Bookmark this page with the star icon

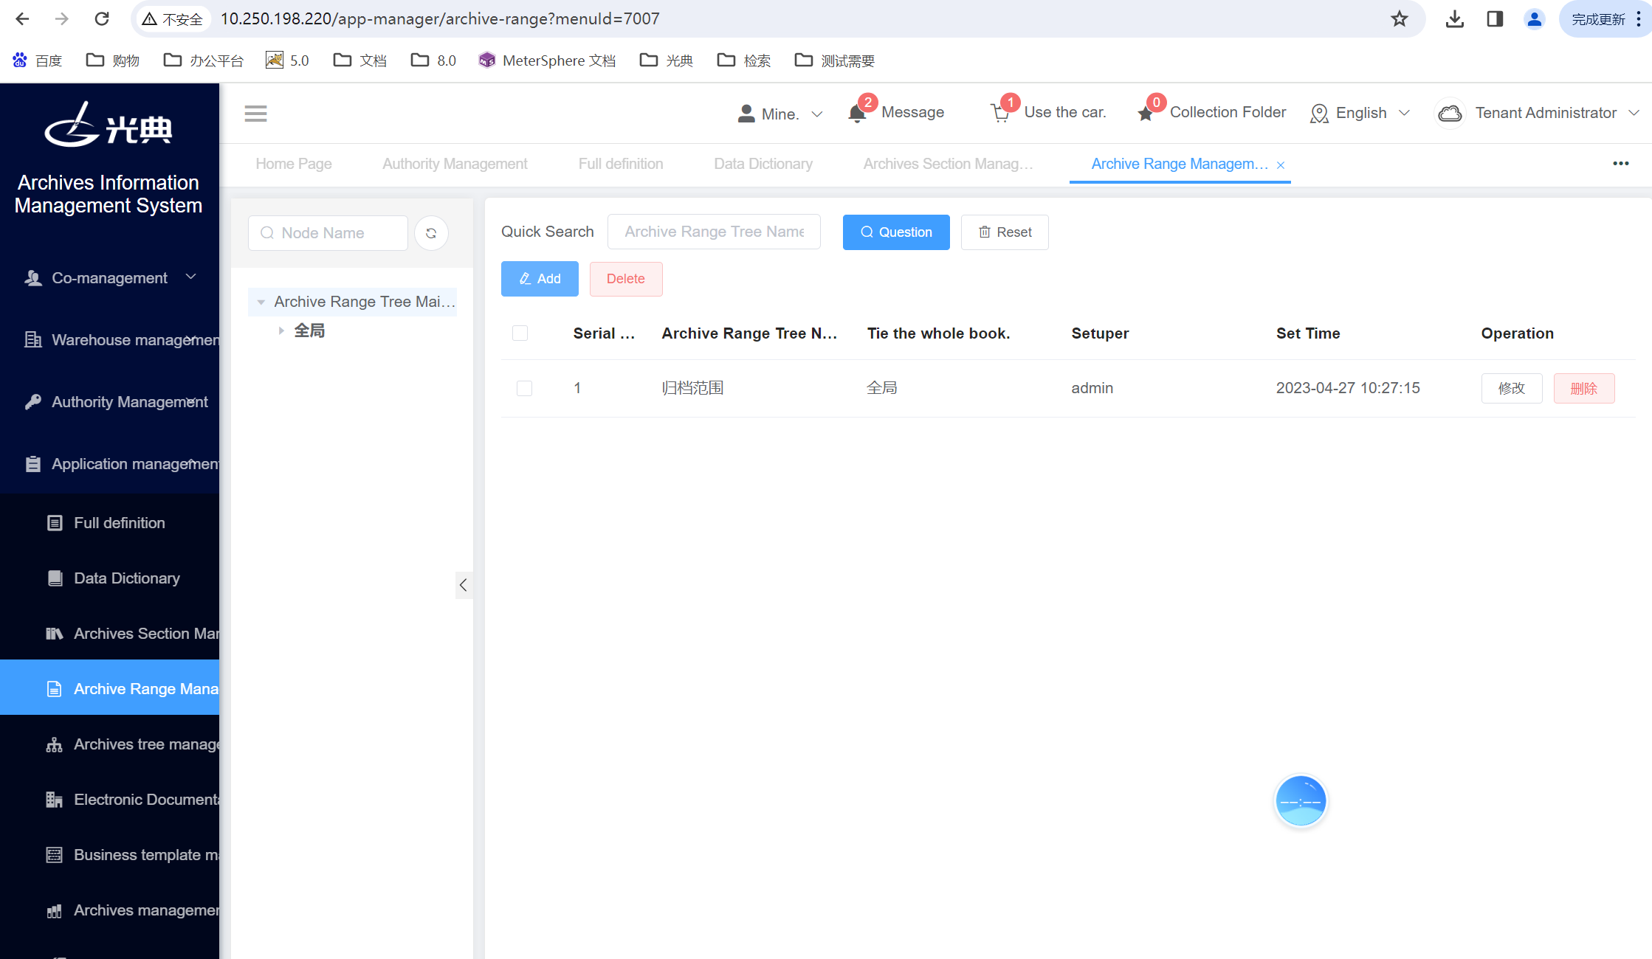click(1399, 19)
